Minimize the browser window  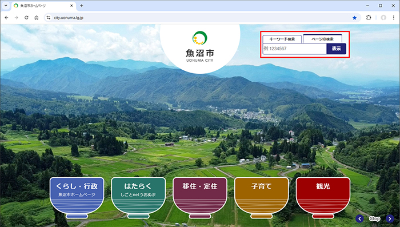367,6
